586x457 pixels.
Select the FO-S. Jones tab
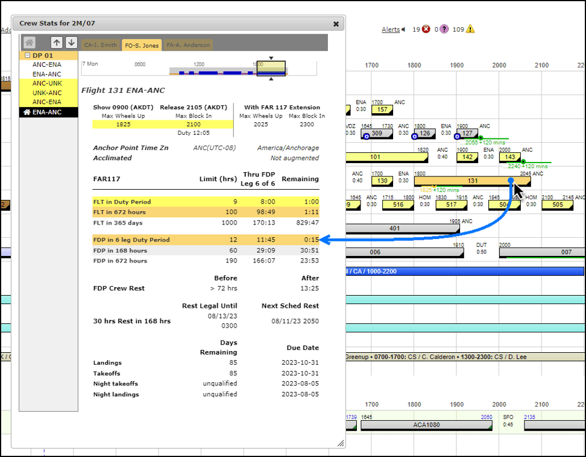click(141, 45)
